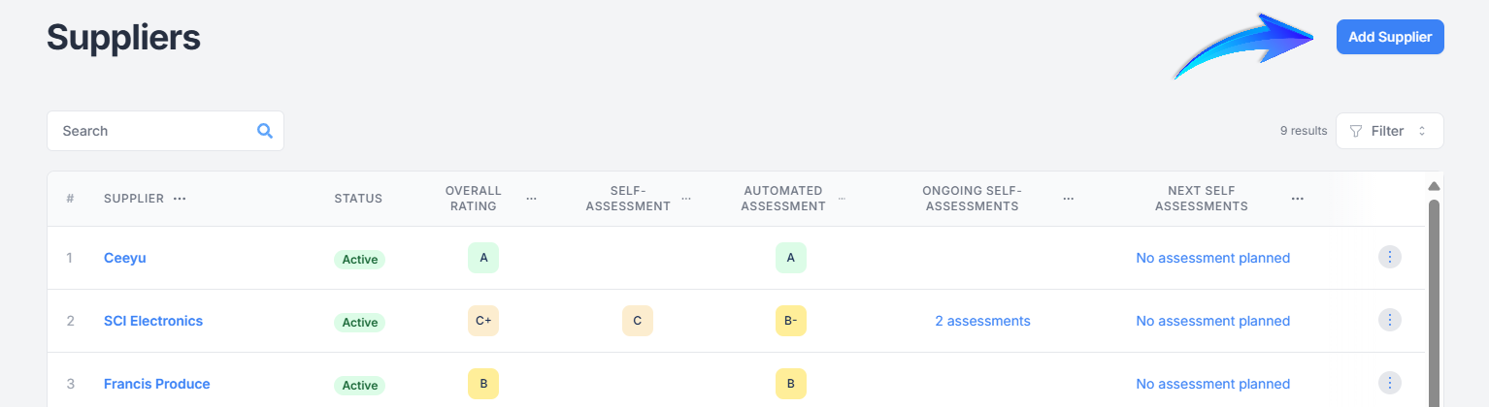Open the three-dot menu for Ceeyu row

point(1390,257)
